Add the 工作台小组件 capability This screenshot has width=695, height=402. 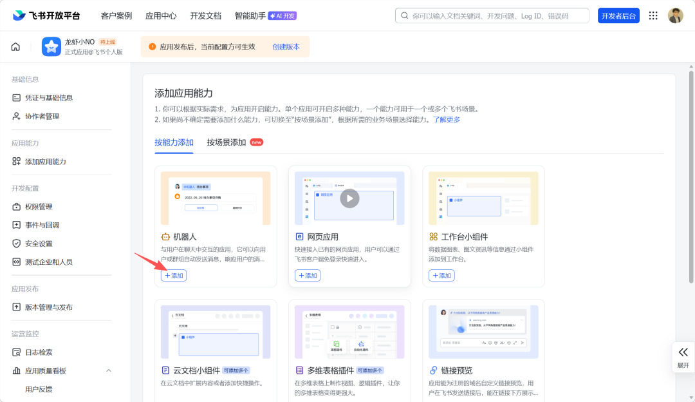[441, 275]
